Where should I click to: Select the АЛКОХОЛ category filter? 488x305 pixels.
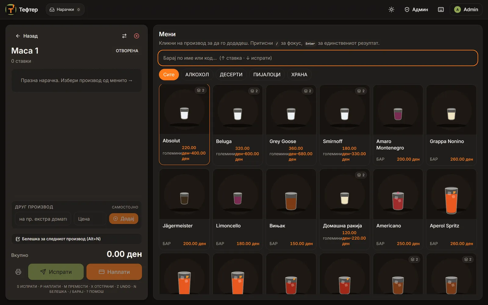pos(197,74)
